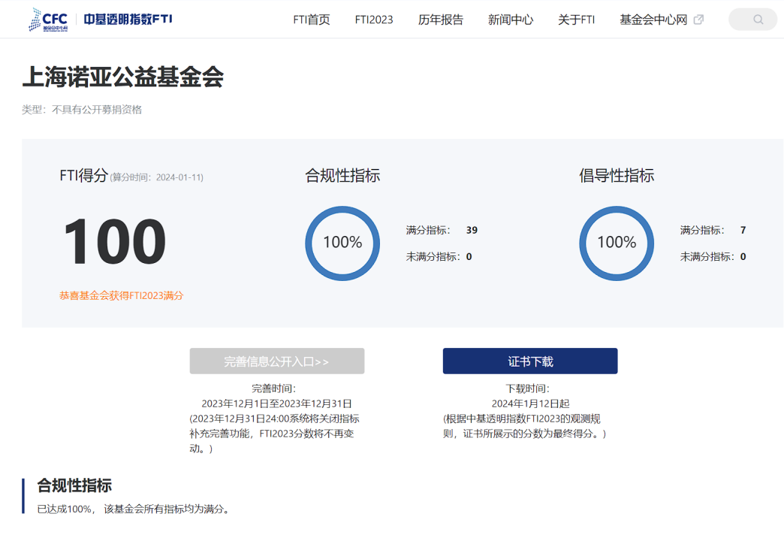Click the 中基透明指数FTI brand logo

point(128,20)
